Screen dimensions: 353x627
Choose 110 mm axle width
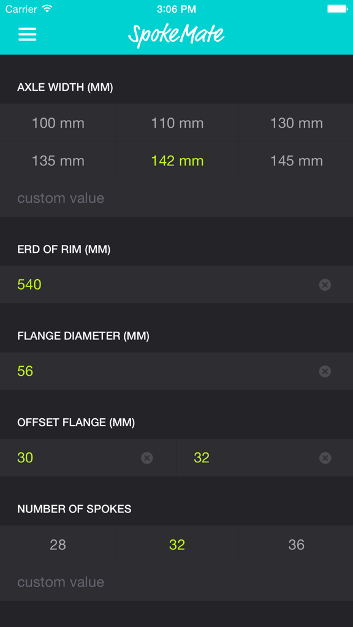(x=176, y=123)
